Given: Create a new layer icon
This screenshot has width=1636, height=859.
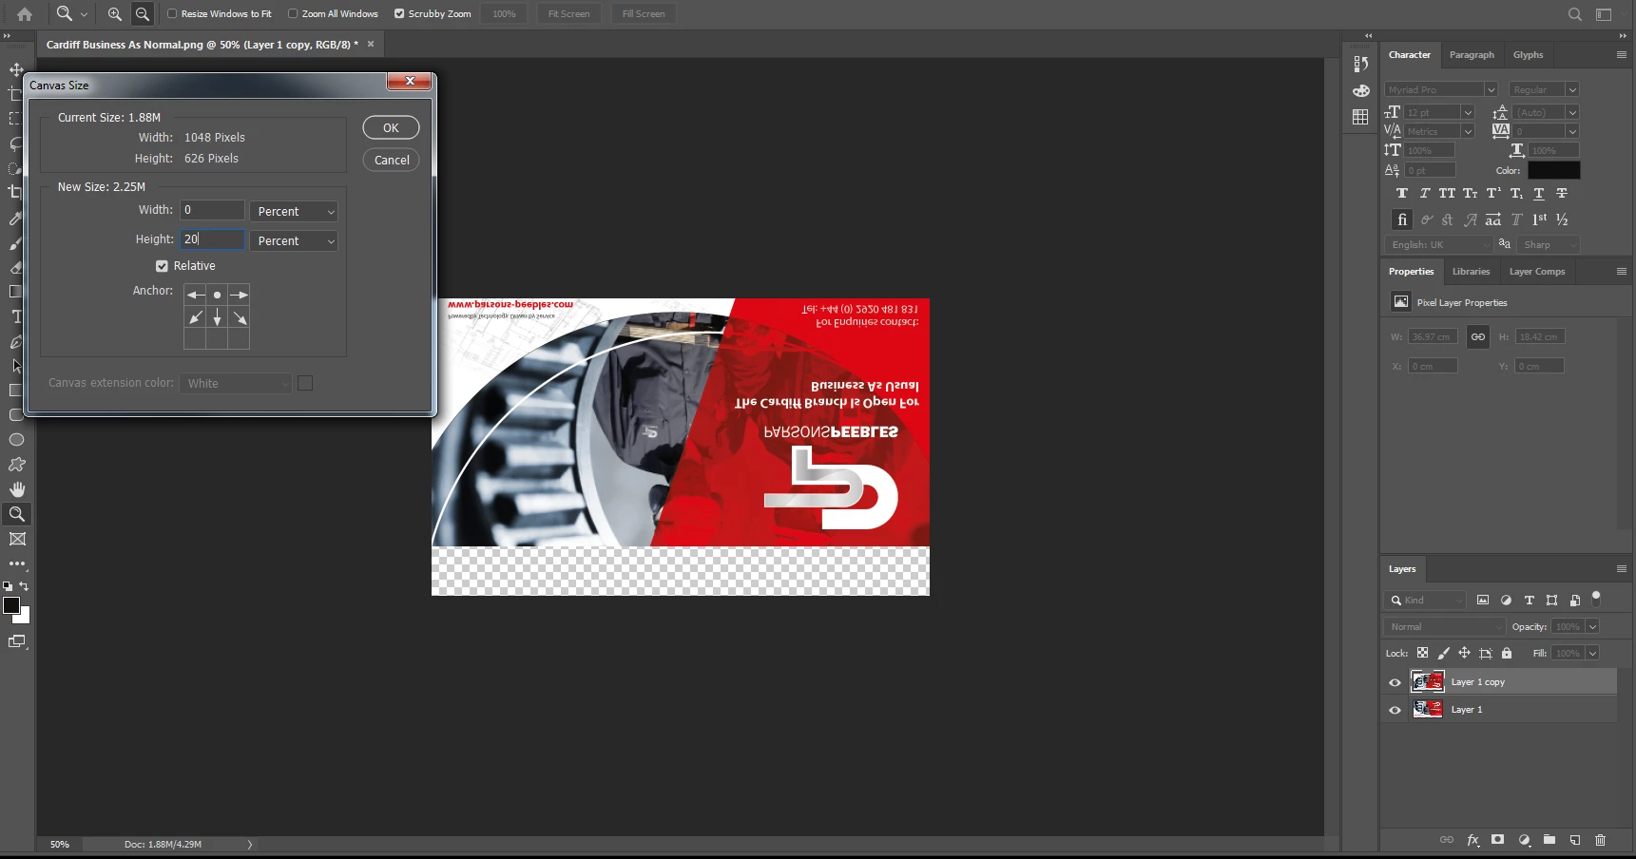Looking at the screenshot, I should click(x=1574, y=840).
